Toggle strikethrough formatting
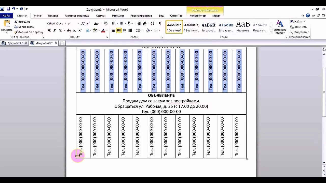The height and width of the screenshot is (183, 326). tap(69, 30)
